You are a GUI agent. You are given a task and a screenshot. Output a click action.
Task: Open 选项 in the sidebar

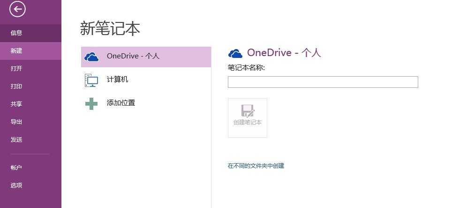pyautogui.click(x=16, y=185)
